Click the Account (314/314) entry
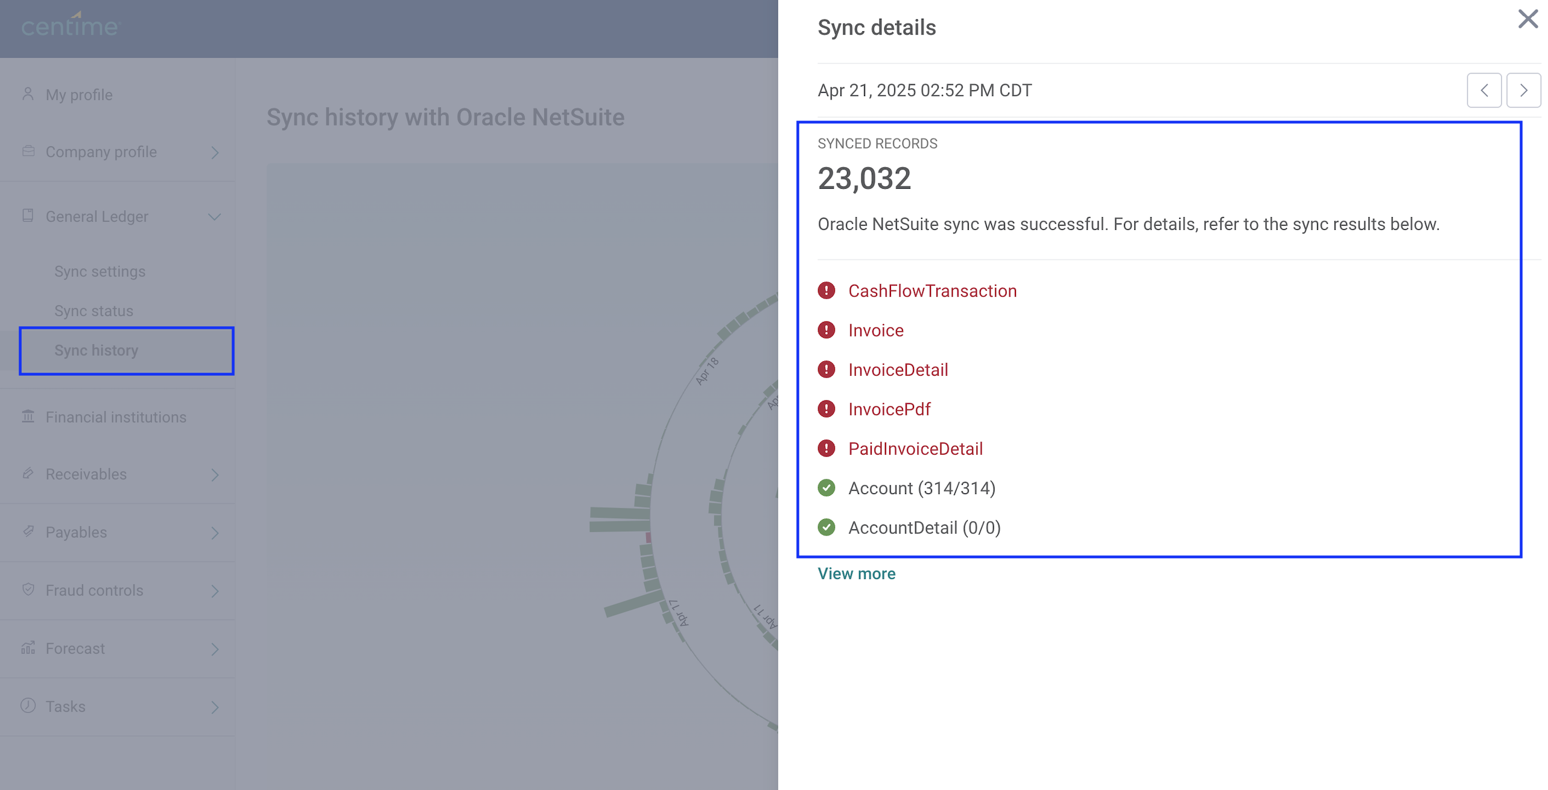The height and width of the screenshot is (790, 1548). 922,488
